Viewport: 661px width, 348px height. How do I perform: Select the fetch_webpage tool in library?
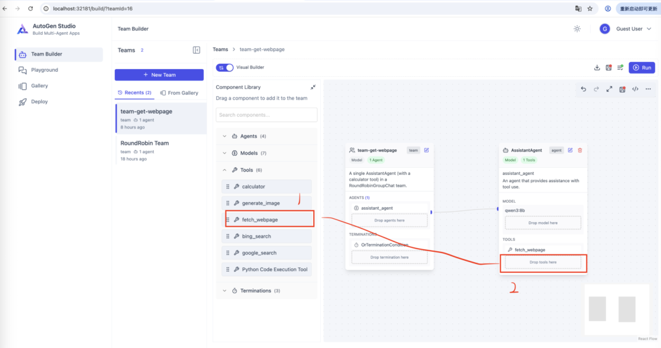click(267, 220)
